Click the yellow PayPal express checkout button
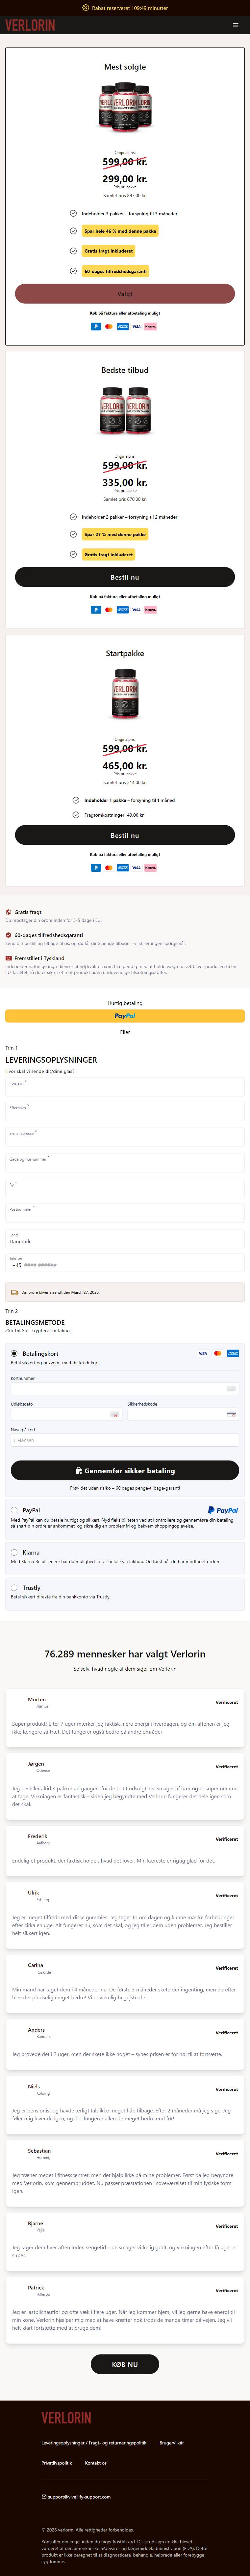This screenshot has height=2576, width=250. 124,1016
